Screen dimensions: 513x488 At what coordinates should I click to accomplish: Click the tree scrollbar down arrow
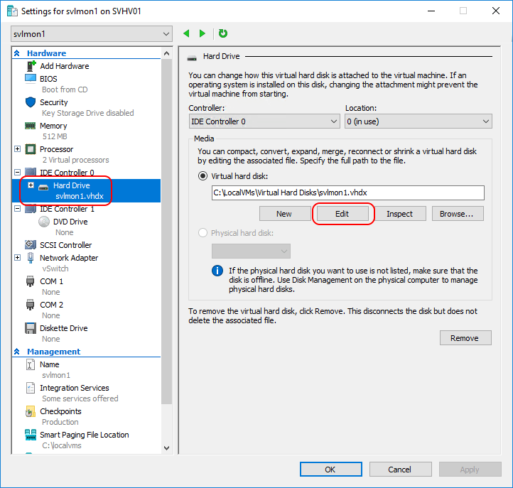click(x=166, y=448)
